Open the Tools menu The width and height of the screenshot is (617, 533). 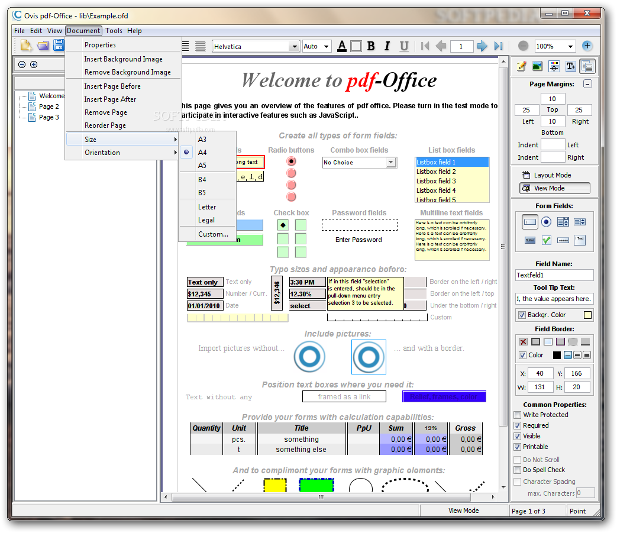point(114,31)
